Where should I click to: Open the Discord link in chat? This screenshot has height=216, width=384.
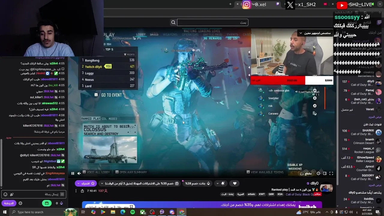[50, 58]
